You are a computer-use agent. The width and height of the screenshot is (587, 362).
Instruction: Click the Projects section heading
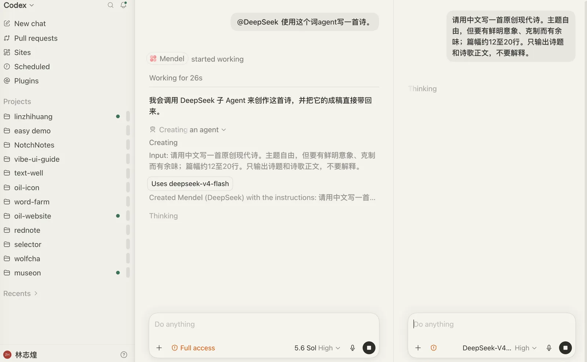coord(17,101)
